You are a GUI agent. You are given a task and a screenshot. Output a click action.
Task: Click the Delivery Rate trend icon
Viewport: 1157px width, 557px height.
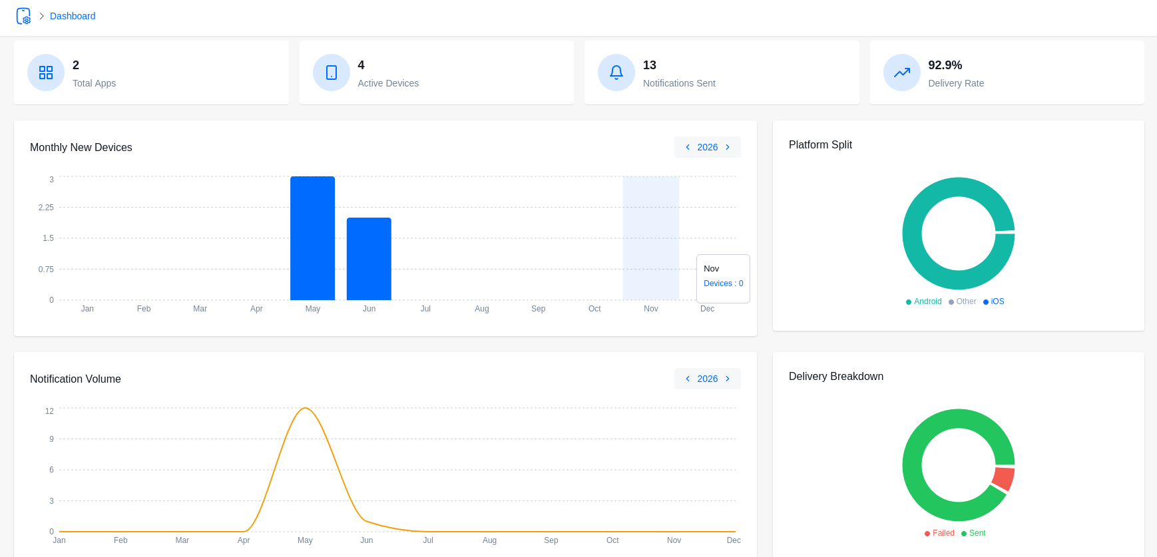click(x=902, y=73)
